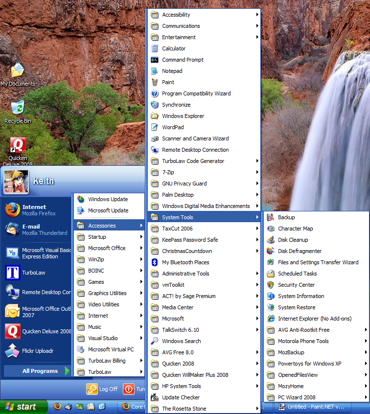
Task: Open Remote Desktop Connection in Accessories
Action: tap(204, 150)
